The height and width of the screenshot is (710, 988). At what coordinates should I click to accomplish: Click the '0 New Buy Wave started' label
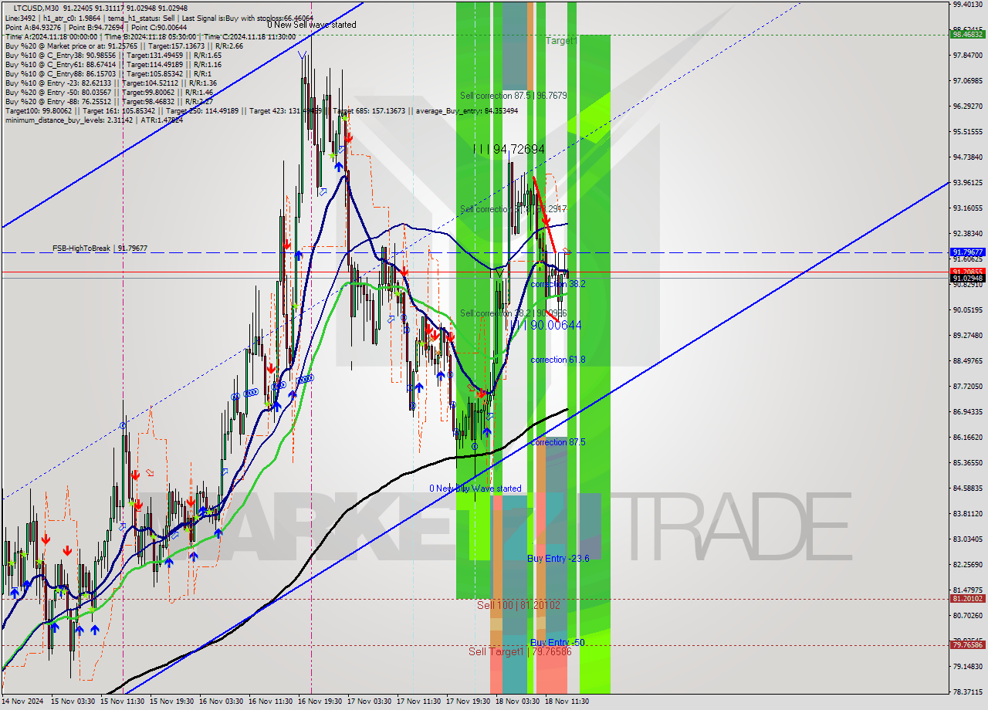click(x=475, y=489)
